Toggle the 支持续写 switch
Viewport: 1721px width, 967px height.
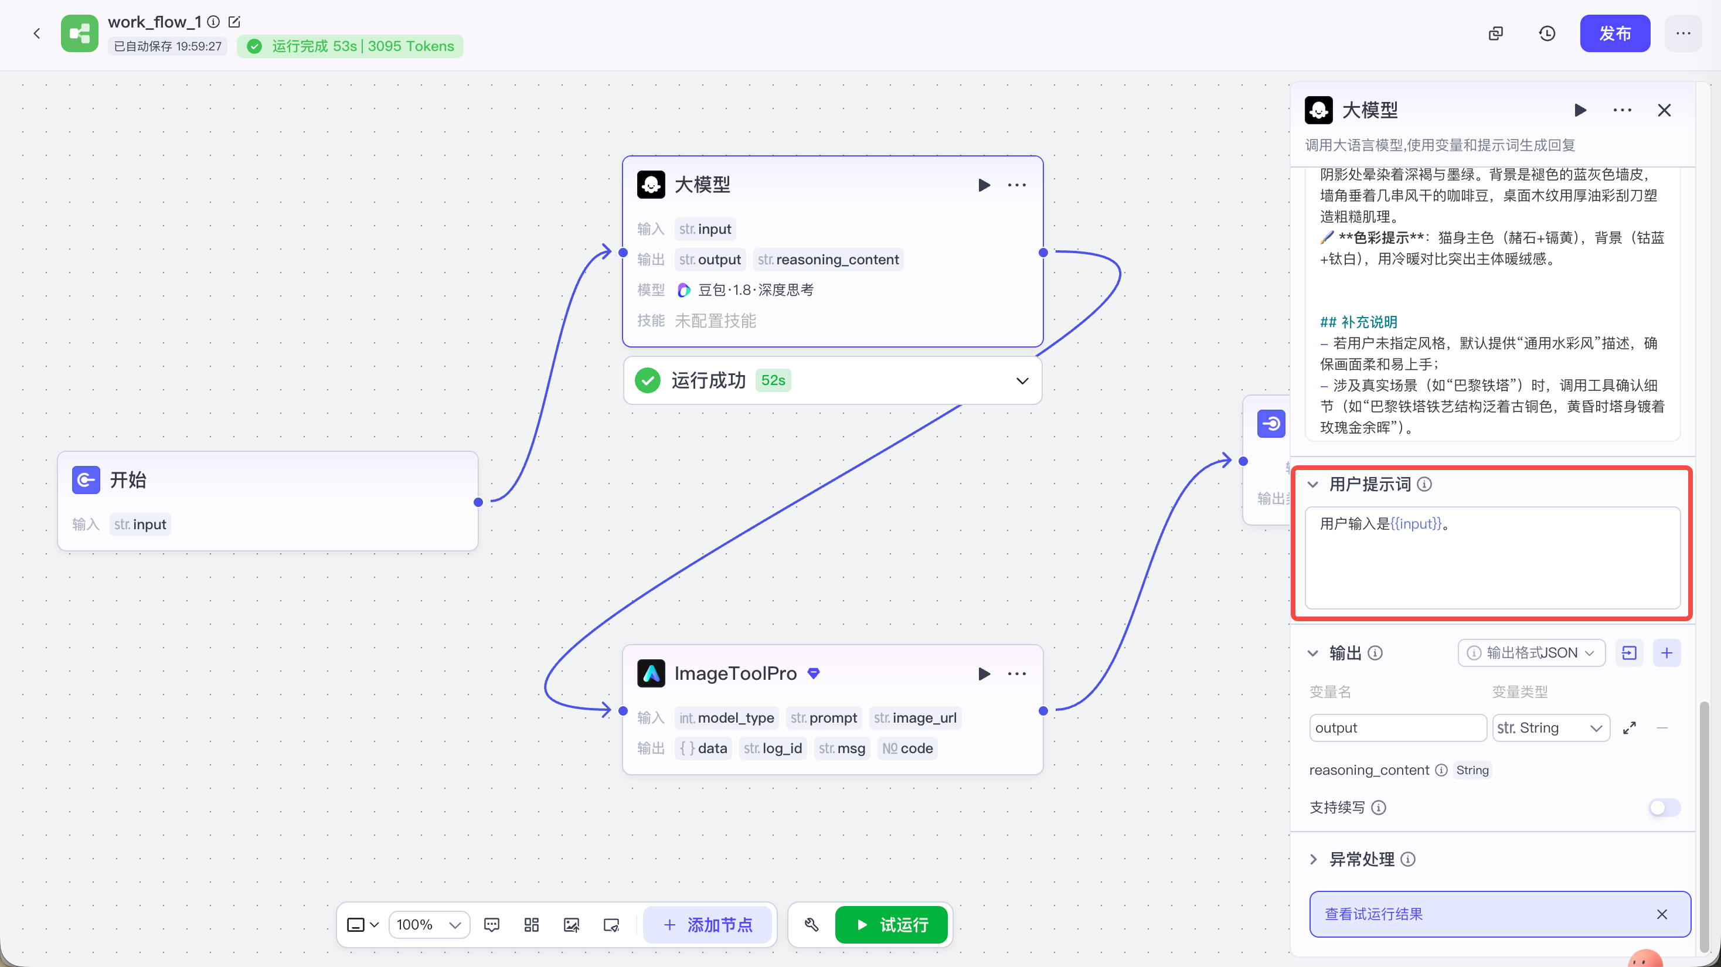coord(1664,808)
